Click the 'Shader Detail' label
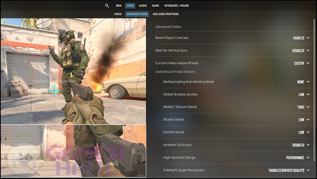Viewport: 317px width, 179px height. point(173,119)
